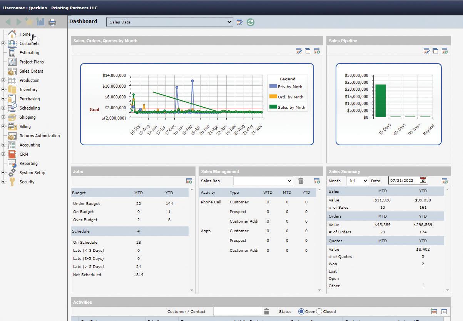
Task: Click the rightmost list icon in Activities panel
Action: point(444,311)
